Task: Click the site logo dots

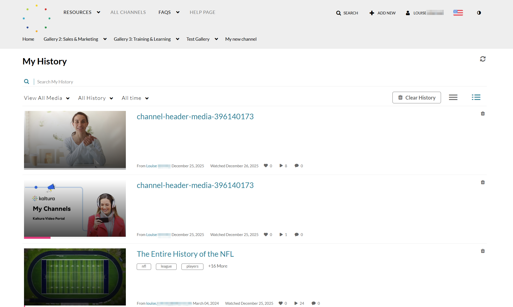Action: pos(37,18)
